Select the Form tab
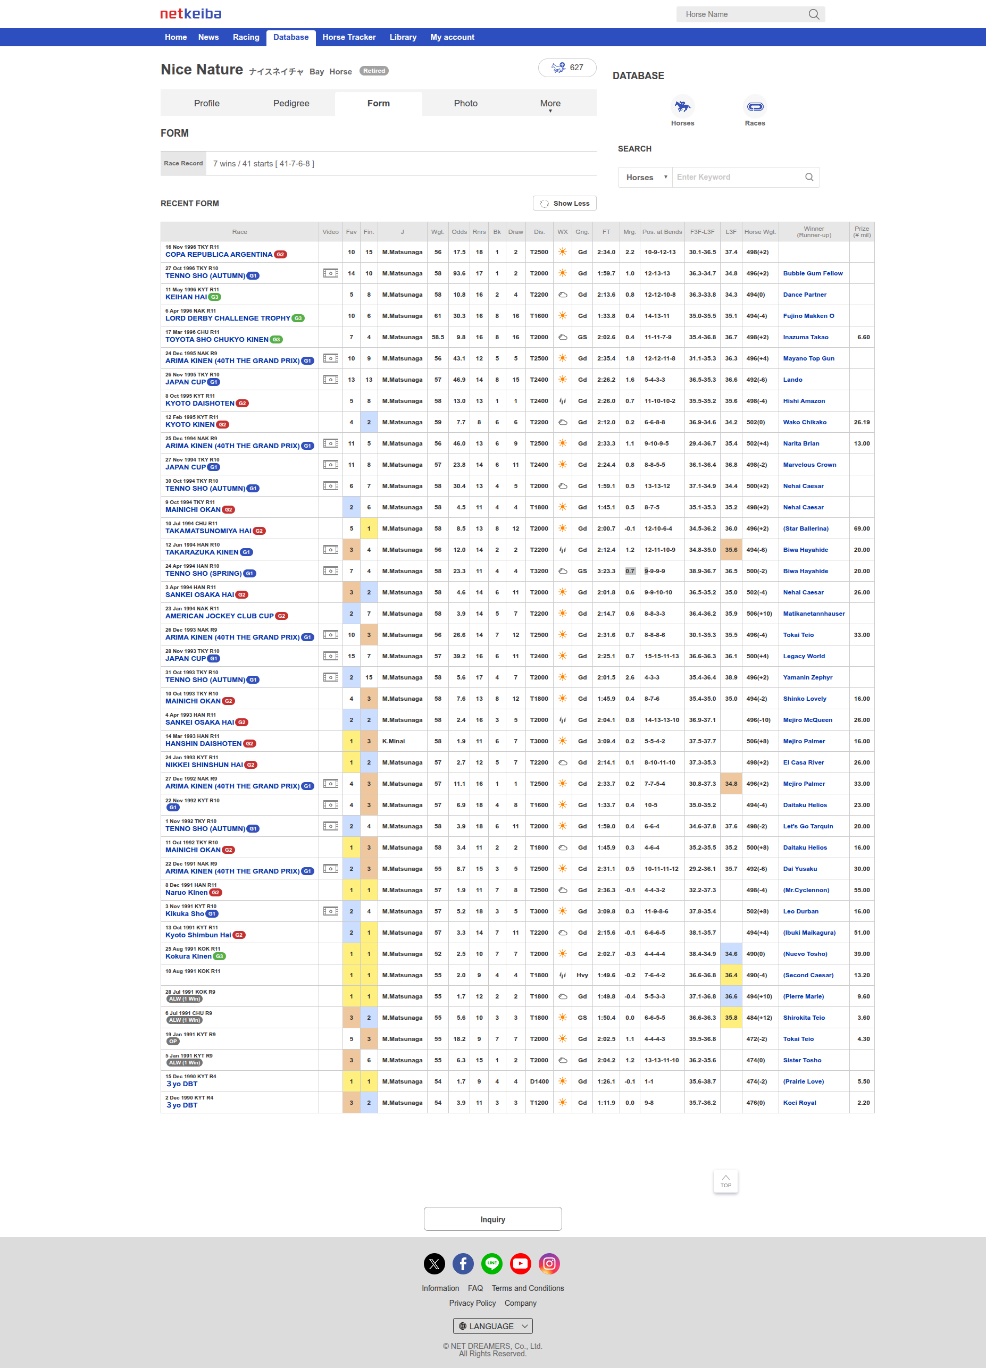 [378, 104]
